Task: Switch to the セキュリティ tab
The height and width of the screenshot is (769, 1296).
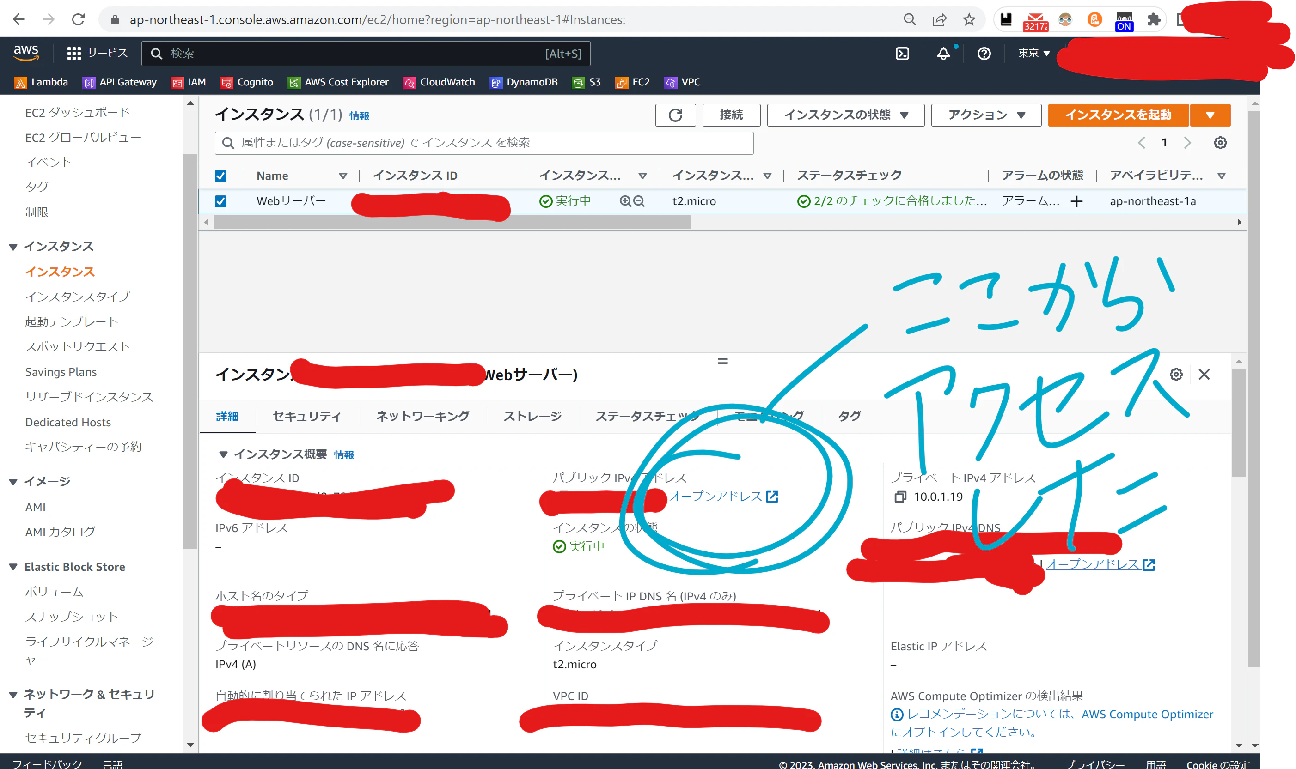Action: 307,416
